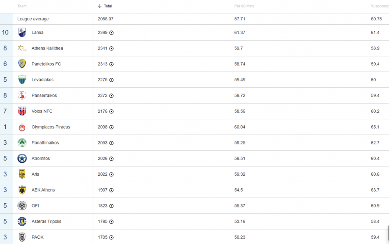Click the Volos NFC club badge

[x=22, y=111]
